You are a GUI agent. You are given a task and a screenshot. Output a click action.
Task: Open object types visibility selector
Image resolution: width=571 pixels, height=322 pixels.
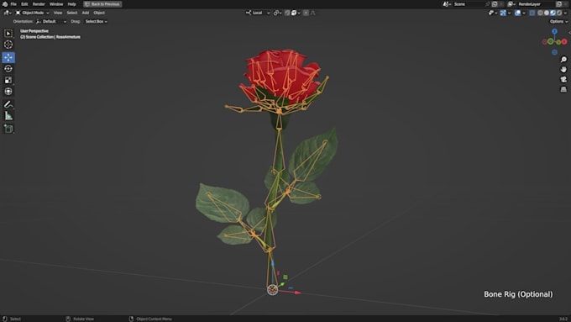[493, 13]
